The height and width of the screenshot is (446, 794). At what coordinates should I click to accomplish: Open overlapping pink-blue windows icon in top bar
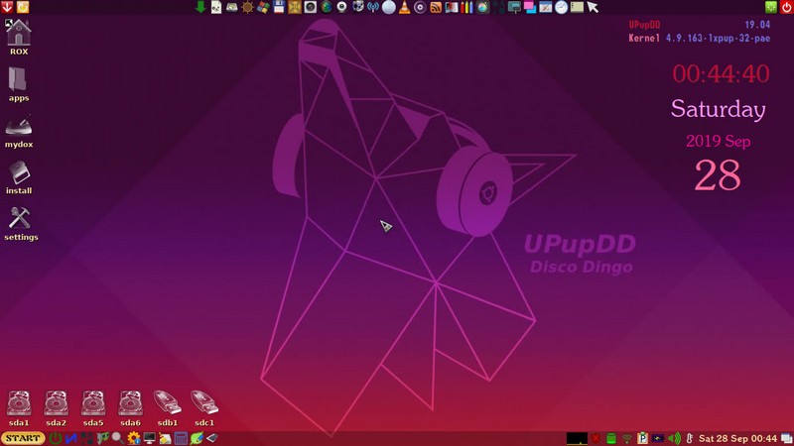(x=530, y=7)
